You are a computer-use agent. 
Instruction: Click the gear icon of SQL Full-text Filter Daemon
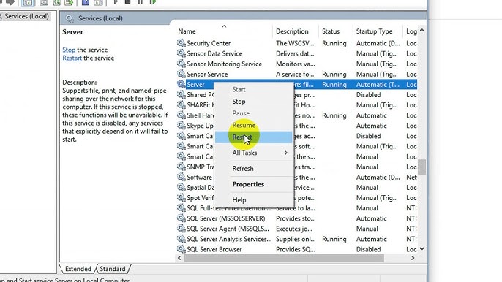[181, 207]
